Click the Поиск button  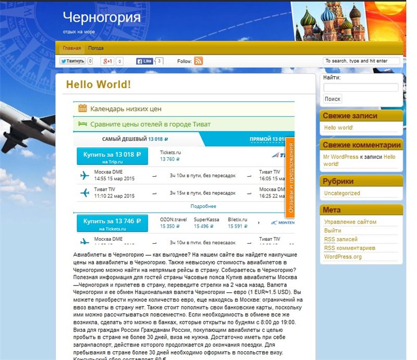tap(333, 99)
